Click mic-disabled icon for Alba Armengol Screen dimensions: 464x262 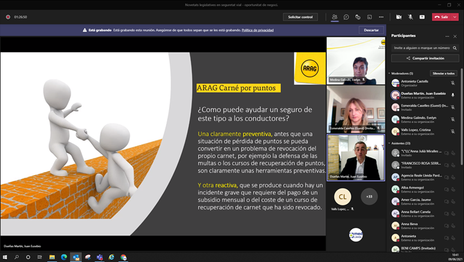(453, 189)
